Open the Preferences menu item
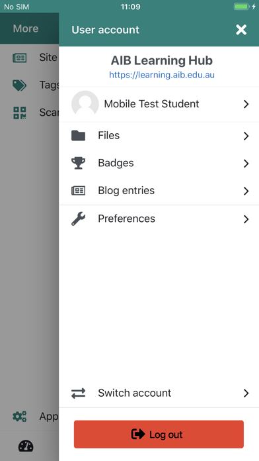 159,219
